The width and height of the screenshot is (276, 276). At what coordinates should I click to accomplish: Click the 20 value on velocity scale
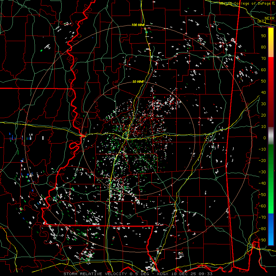click(263, 115)
